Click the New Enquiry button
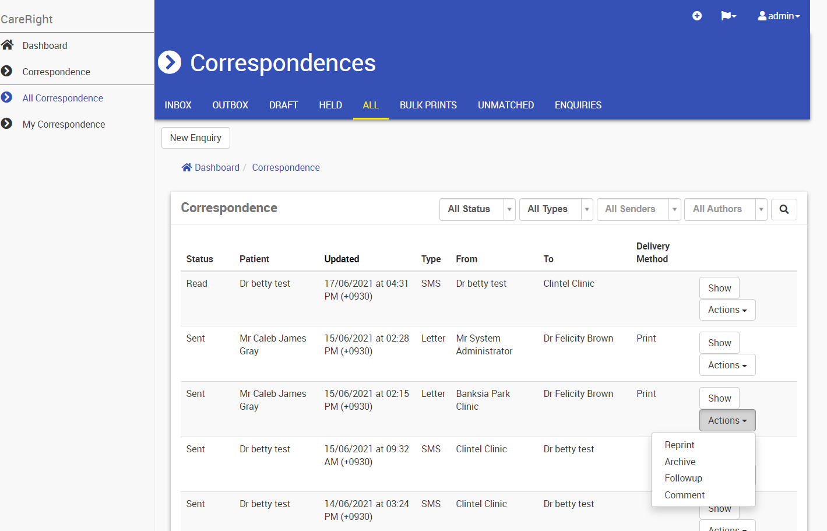Screen dimensions: 827x531 coord(195,138)
